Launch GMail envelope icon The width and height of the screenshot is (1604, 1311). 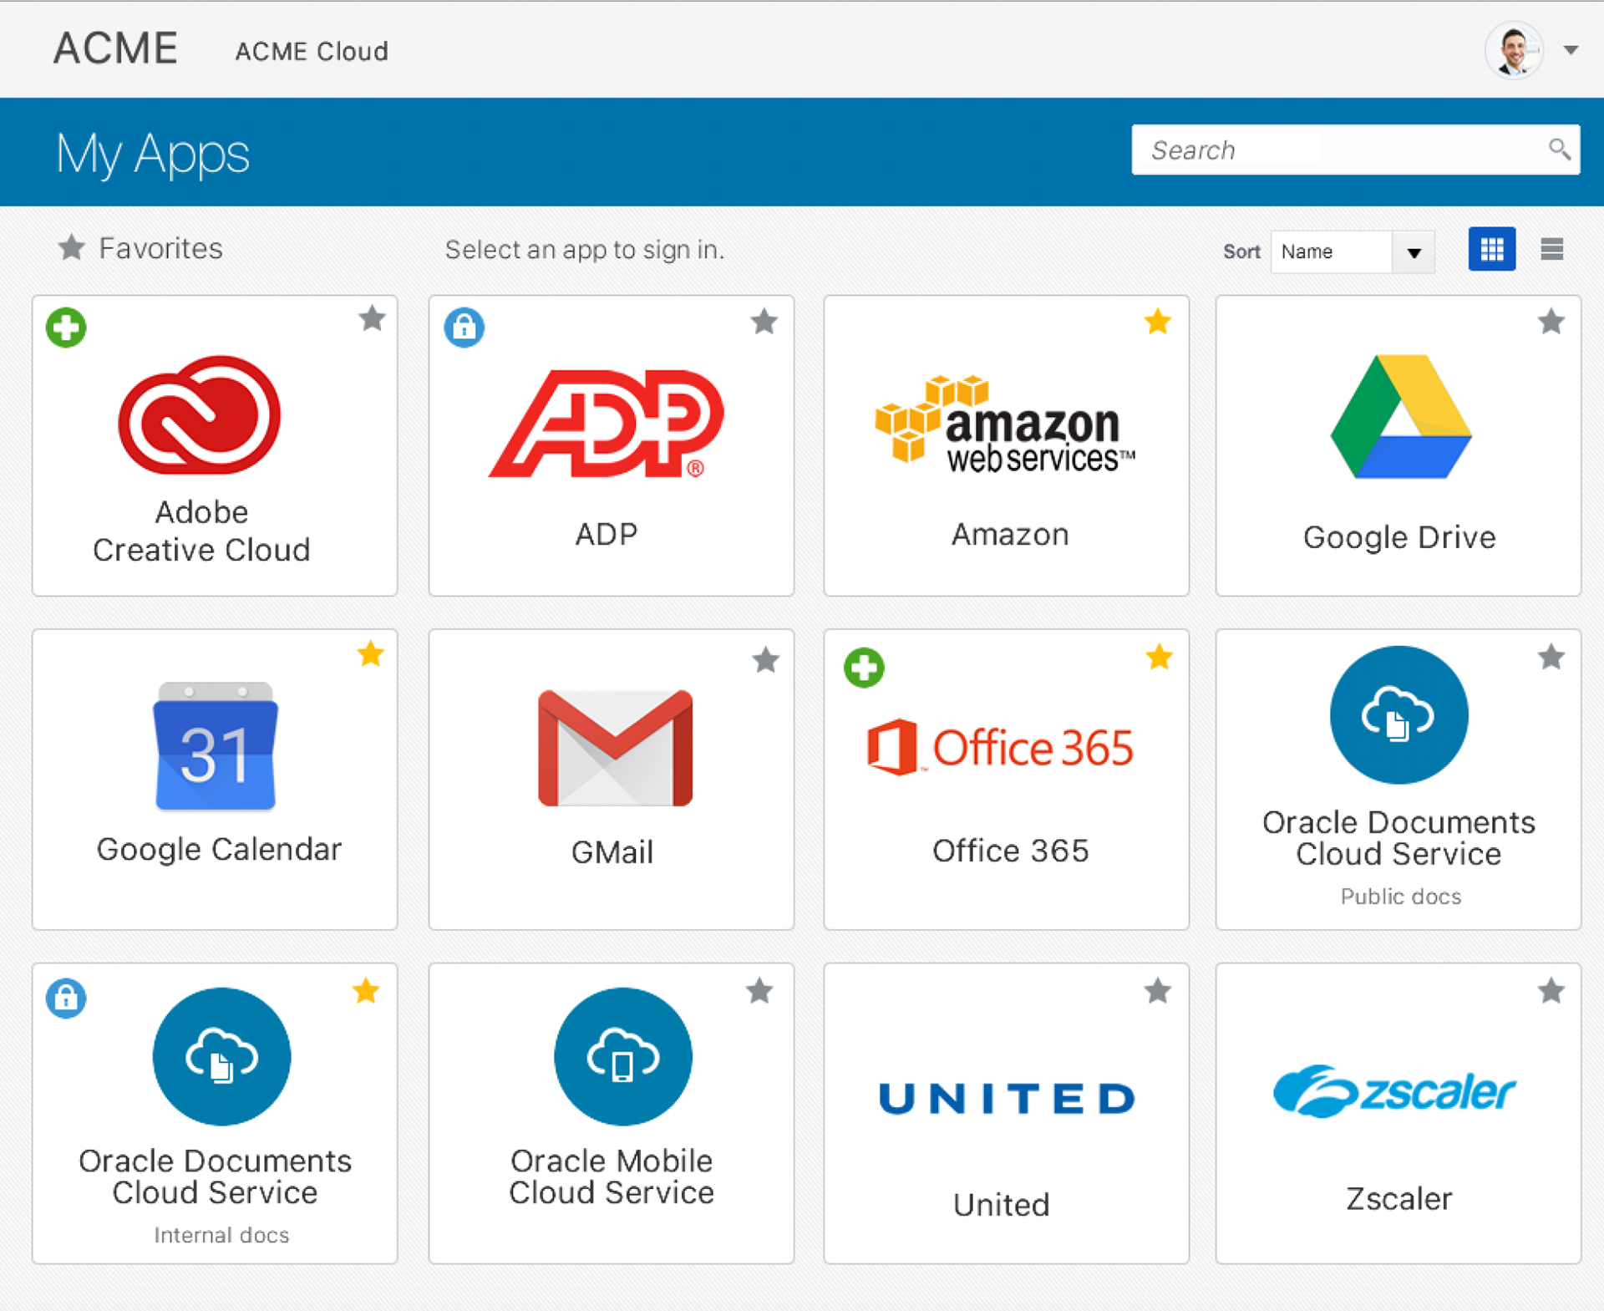pyautogui.click(x=616, y=748)
